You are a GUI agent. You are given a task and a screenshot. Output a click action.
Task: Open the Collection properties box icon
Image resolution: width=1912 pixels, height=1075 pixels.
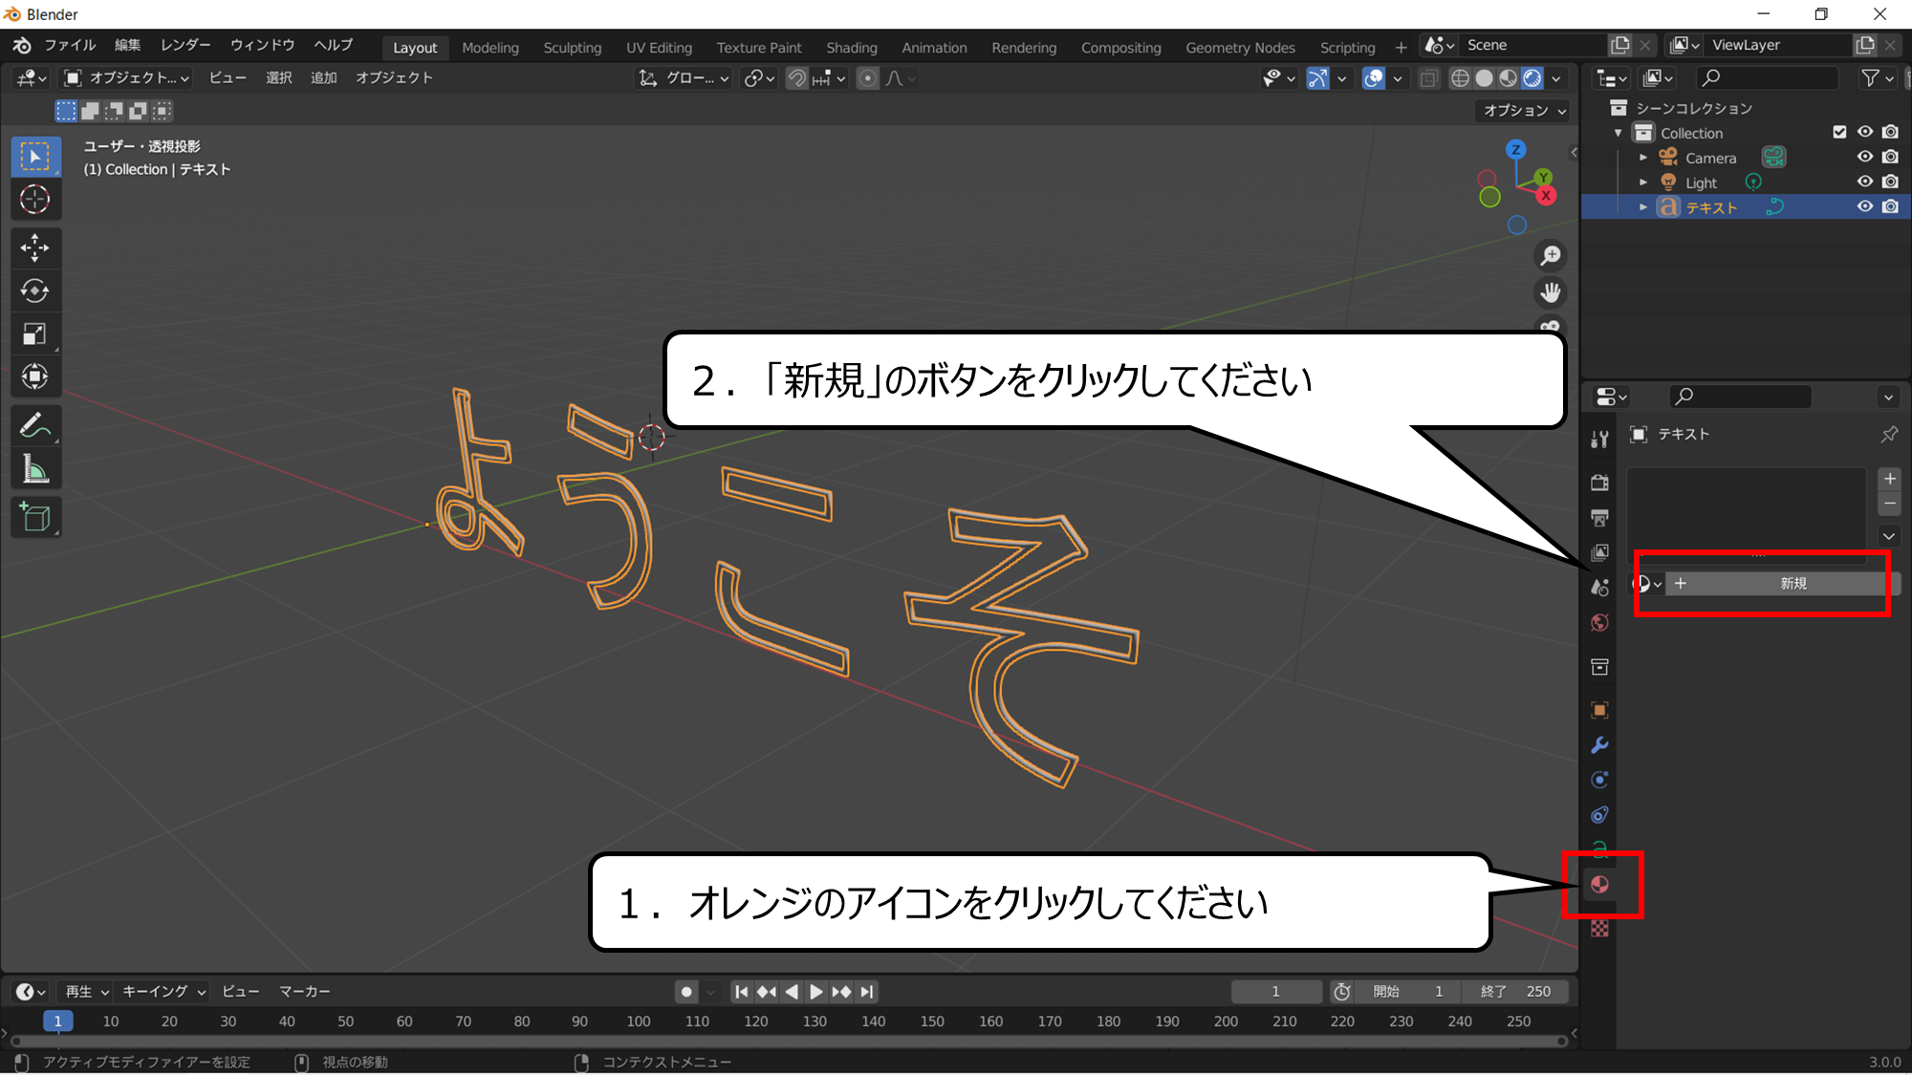[x=1599, y=667]
